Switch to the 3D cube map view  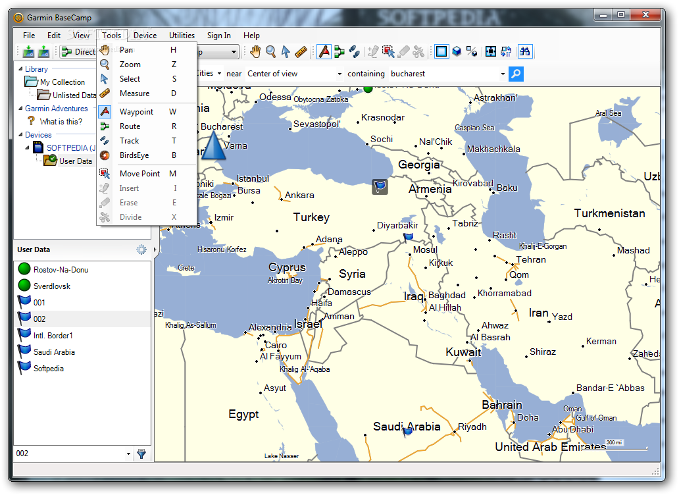(457, 51)
